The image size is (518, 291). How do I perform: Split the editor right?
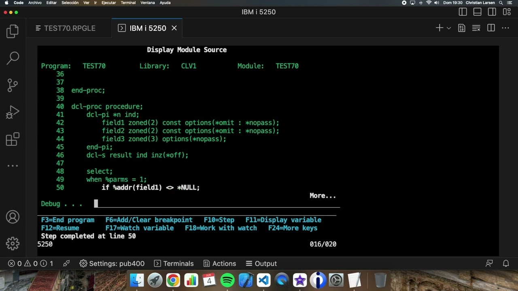491,28
